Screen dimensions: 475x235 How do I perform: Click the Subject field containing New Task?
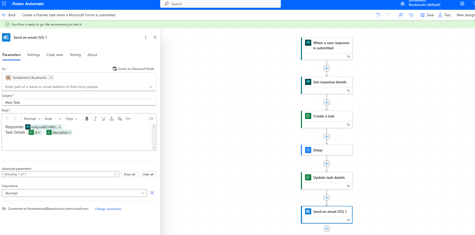click(x=79, y=102)
